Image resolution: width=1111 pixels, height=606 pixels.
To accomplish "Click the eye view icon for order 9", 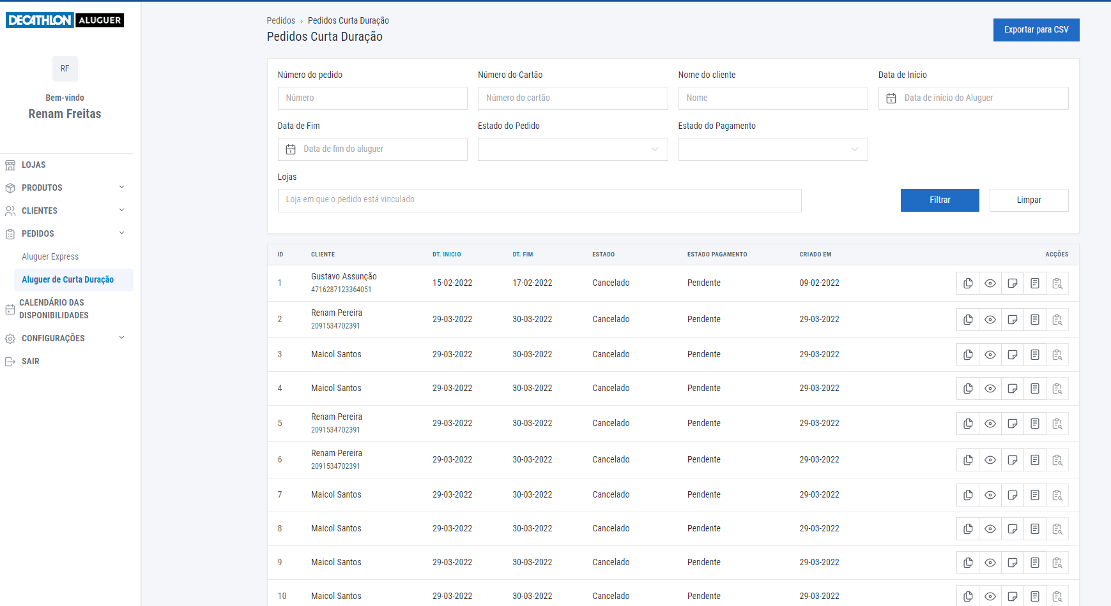I will click(990, 563).
